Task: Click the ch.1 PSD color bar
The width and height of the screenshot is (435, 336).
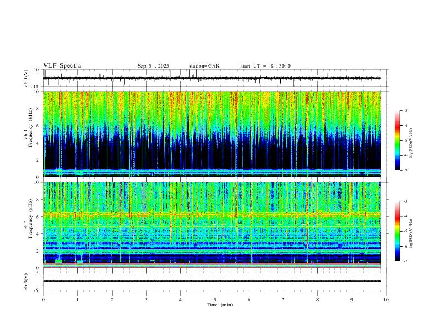Action: pyautogui.click(x=398, y=141)
